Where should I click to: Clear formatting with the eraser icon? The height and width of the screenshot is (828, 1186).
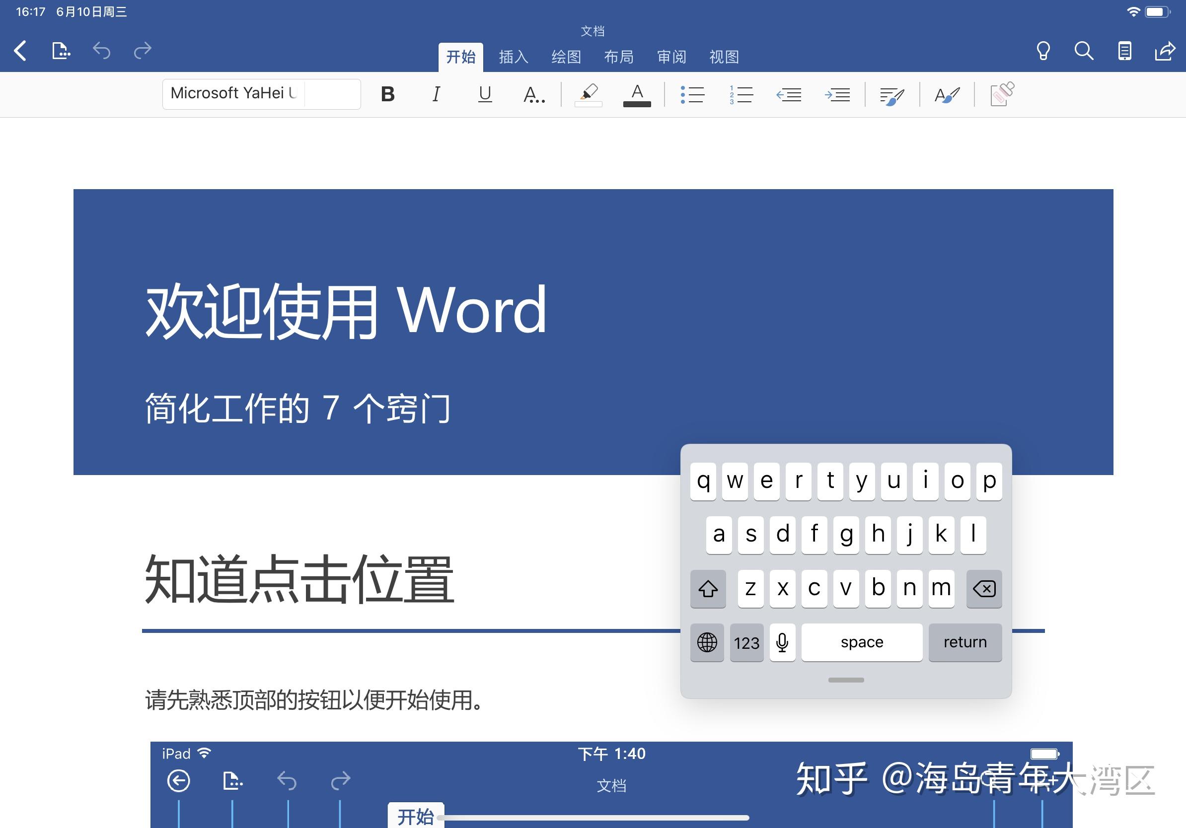(x=1002, y=94)
